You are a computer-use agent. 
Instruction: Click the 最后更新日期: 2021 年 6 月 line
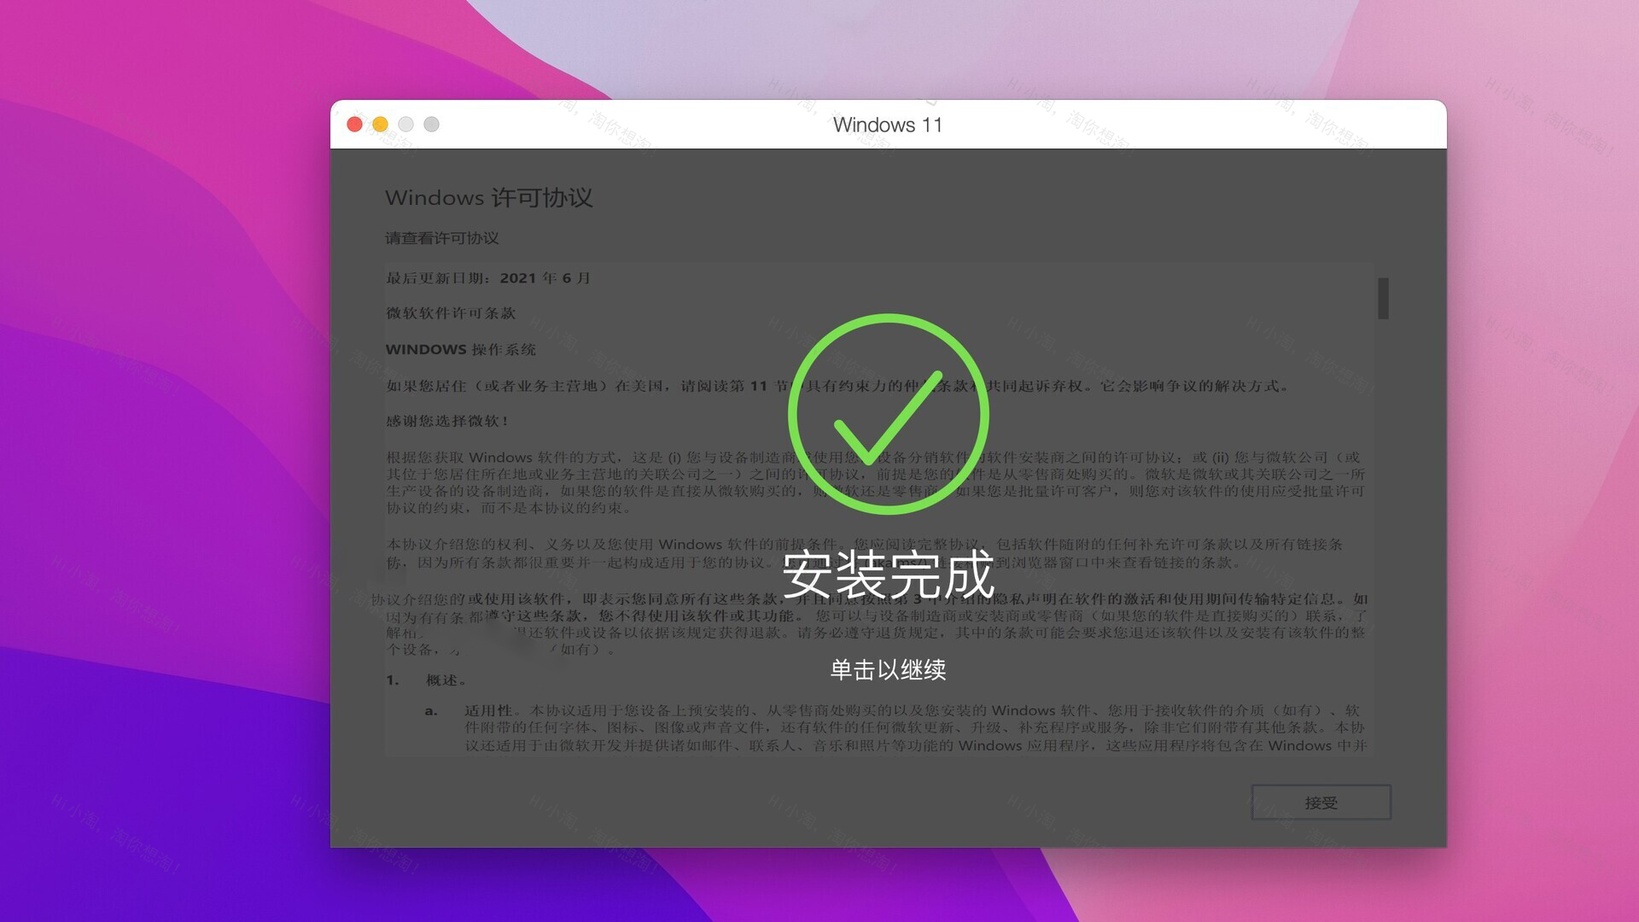pos(487,278)
